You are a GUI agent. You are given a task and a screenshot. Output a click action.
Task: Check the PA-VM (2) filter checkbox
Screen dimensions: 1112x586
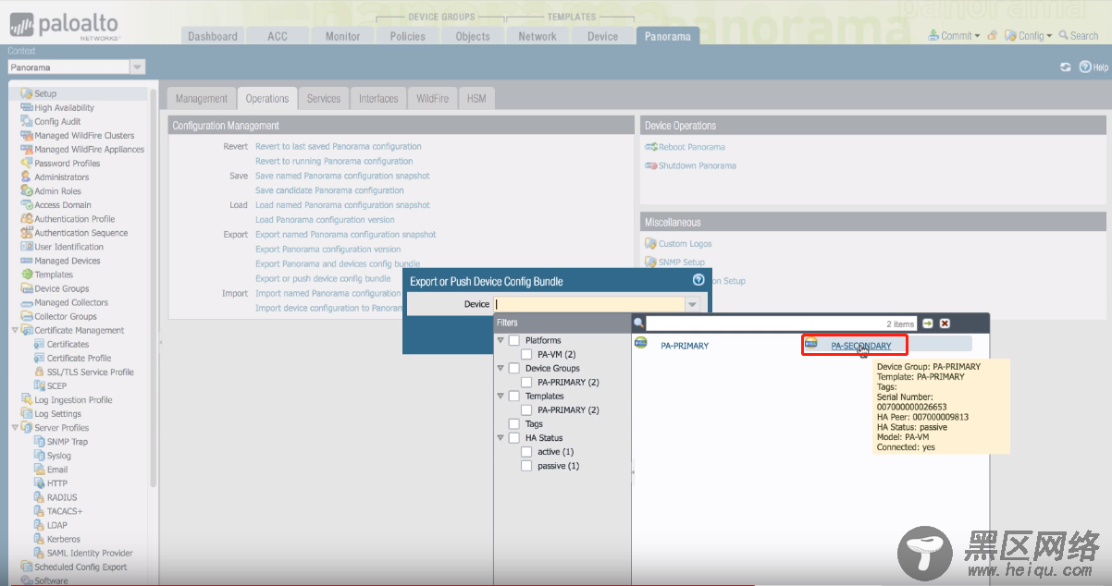526,354
